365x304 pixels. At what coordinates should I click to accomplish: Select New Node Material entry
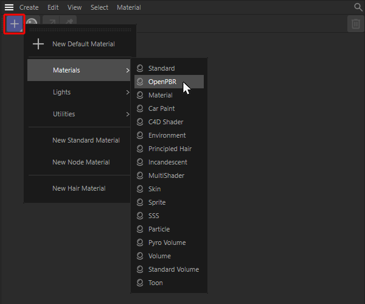[81, 162]
